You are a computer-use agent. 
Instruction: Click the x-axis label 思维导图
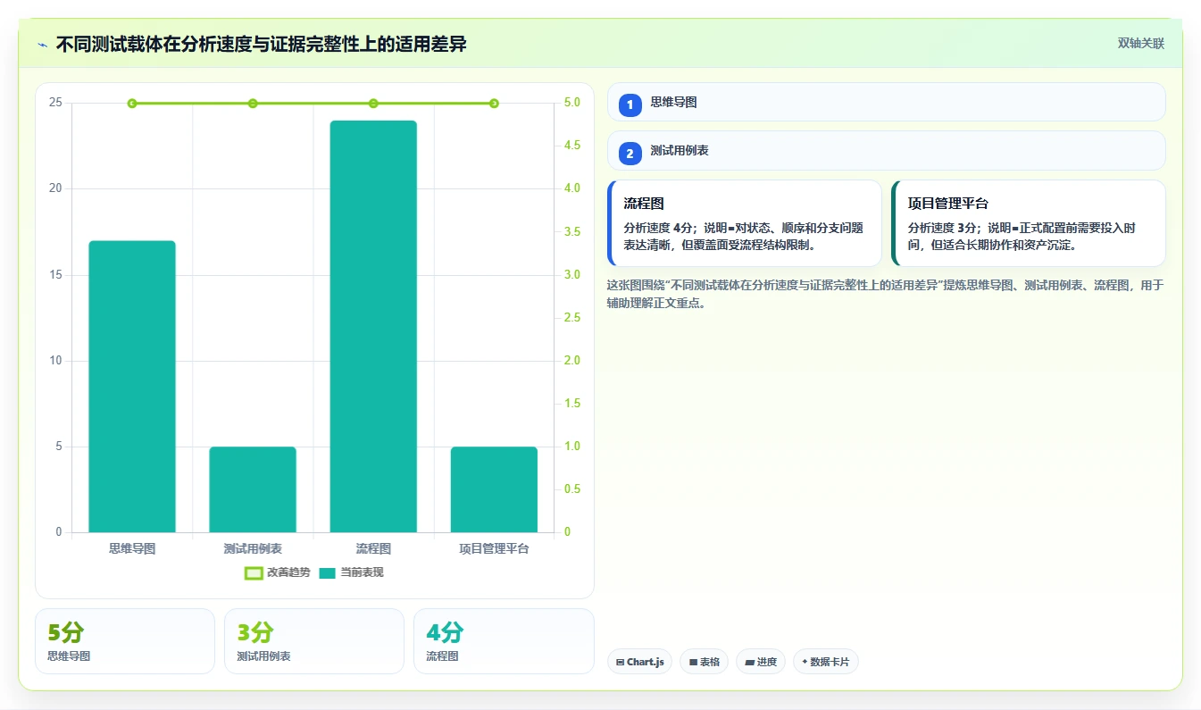pyautogui.click(x=132, y=548)
